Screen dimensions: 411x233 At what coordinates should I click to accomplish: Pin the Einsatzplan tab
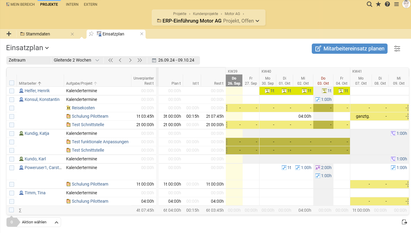click(x=91, y=34)
